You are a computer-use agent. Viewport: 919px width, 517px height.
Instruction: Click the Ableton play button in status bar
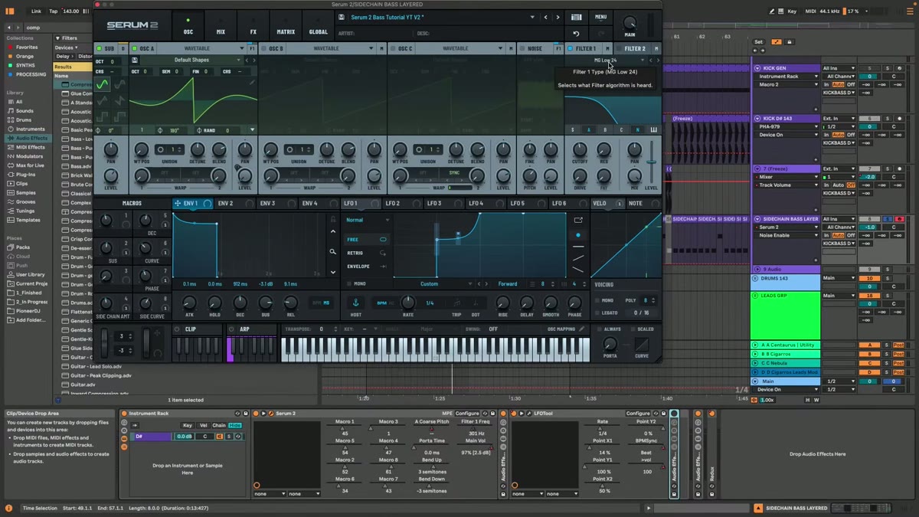coord(649,508)
